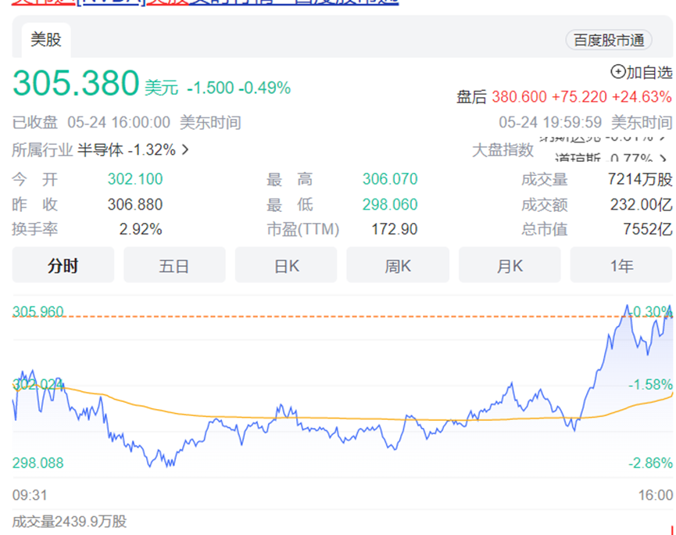
Task: Select the 分时 intraday chart tab
Action: [x=63, y=265]
